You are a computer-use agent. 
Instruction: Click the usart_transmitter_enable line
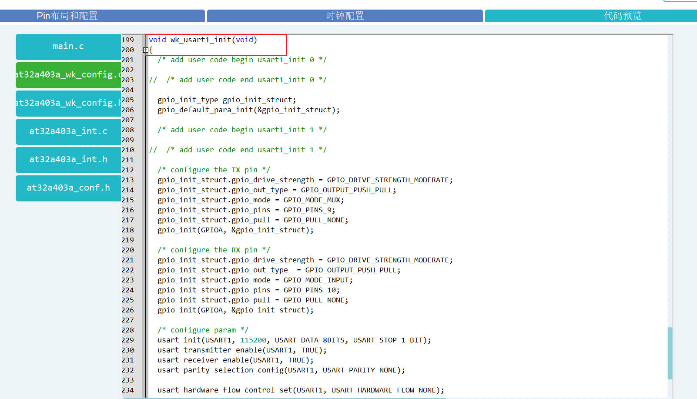pos(242,350)
